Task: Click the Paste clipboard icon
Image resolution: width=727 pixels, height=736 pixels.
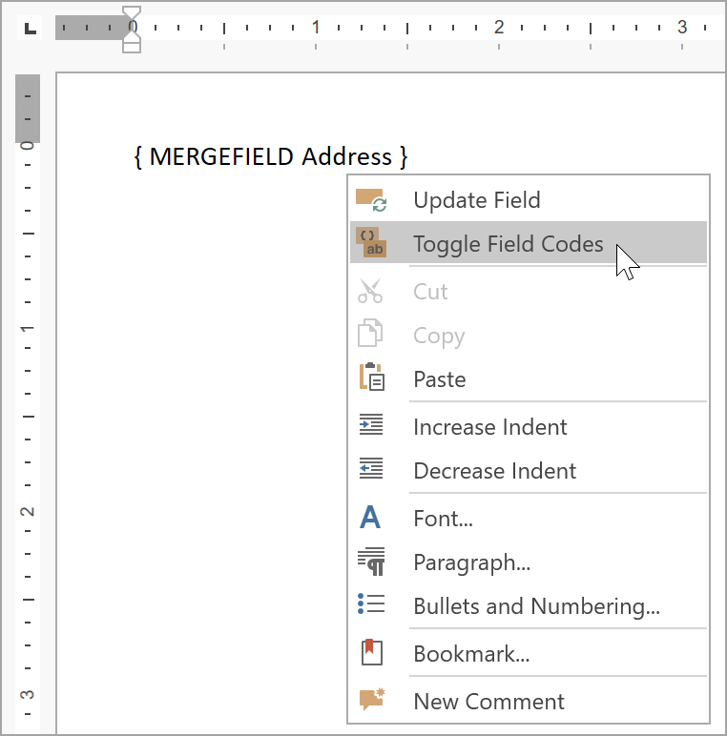Action: coord(370,378)
